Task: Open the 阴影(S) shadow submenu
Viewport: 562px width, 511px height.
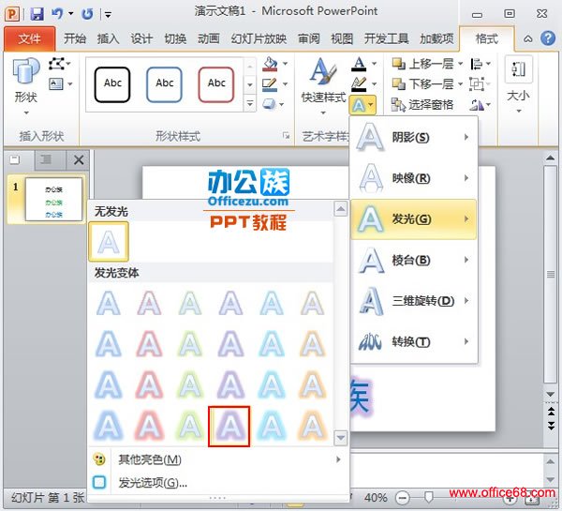Action: click(414, 137)
